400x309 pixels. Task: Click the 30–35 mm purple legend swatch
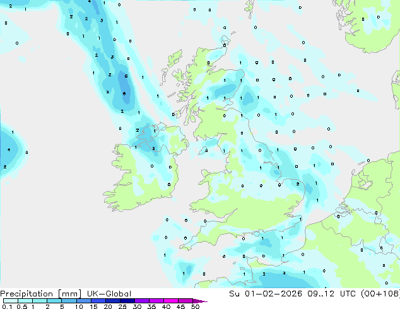pyautogui.click(x=142, y=301)
